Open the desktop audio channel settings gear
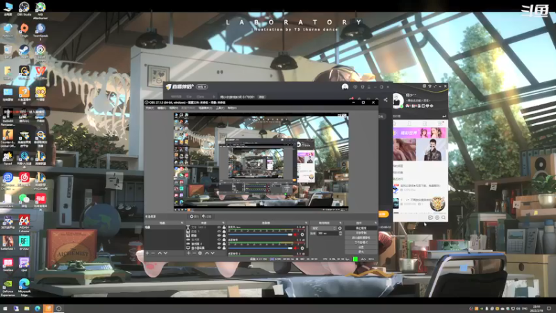 (302, 248)
